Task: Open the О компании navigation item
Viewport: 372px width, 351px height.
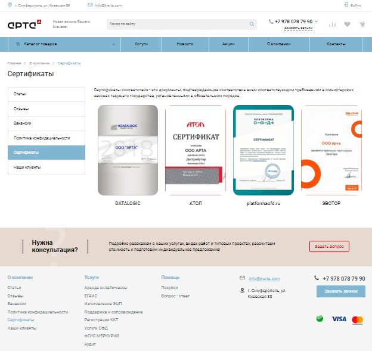Action: 279,44
